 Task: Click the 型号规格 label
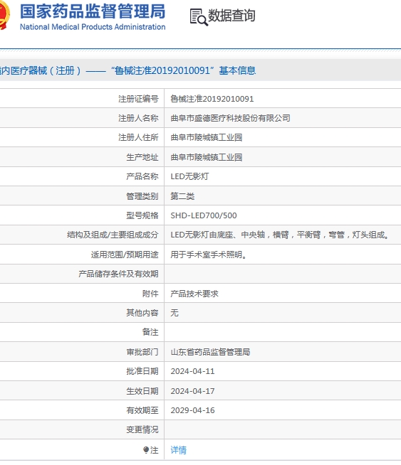pos(142,215)
